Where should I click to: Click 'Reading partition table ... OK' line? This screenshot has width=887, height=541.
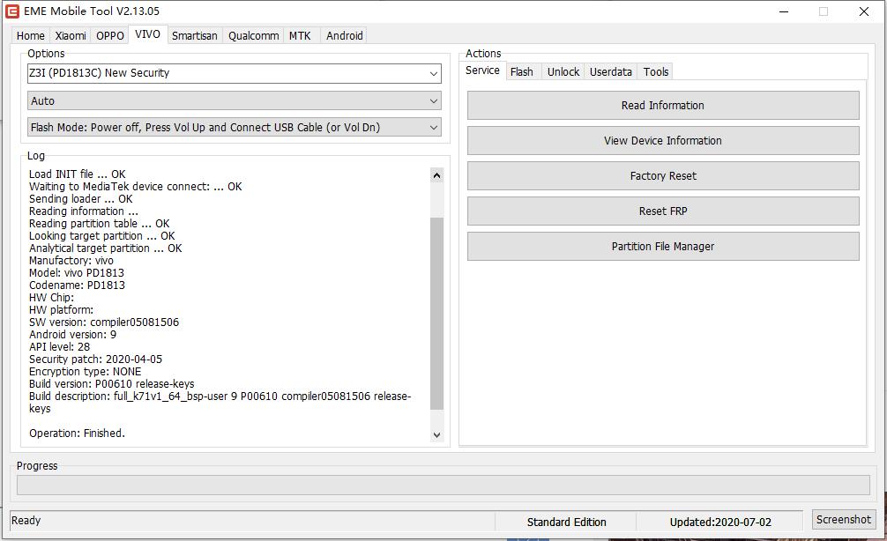point(99,224)
